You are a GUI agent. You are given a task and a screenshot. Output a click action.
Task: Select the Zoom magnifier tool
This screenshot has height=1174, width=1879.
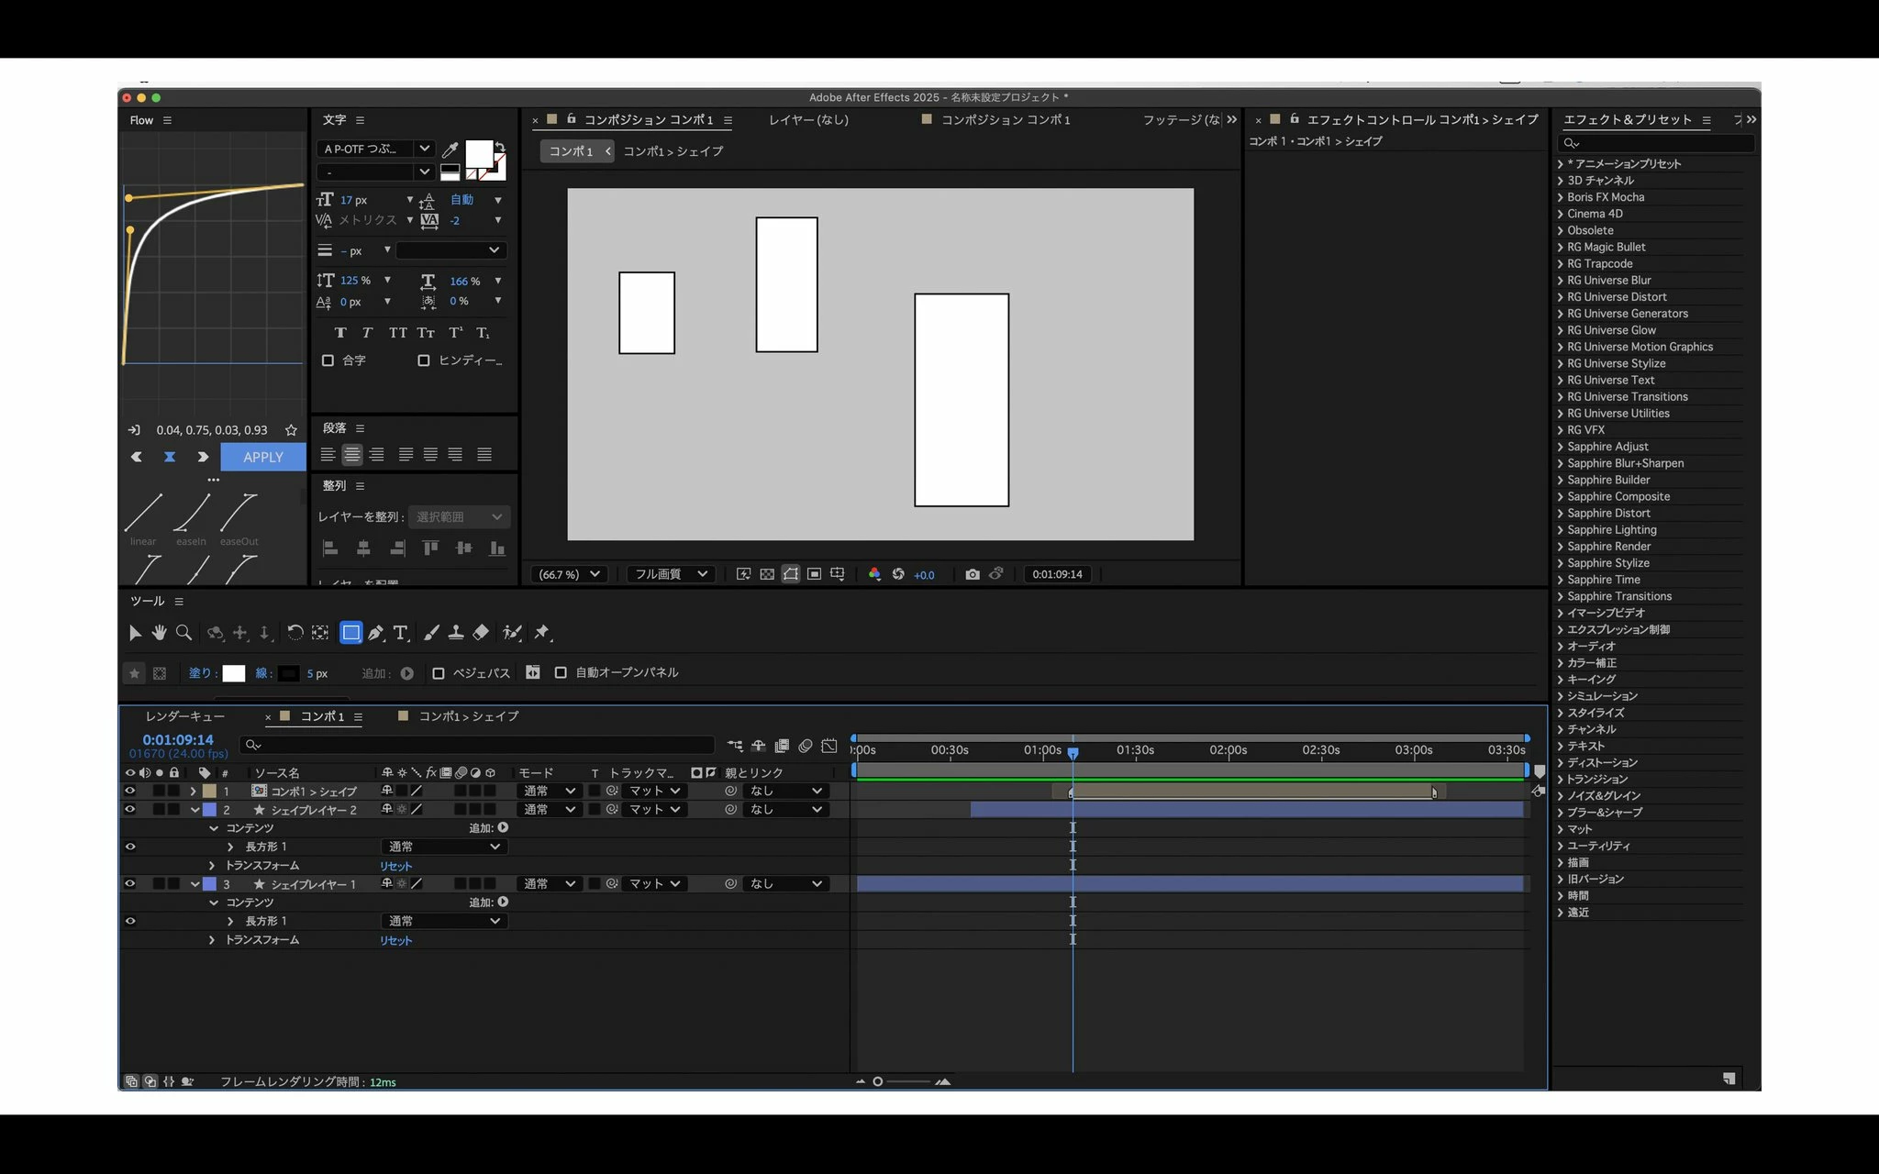tap(183, 633)
